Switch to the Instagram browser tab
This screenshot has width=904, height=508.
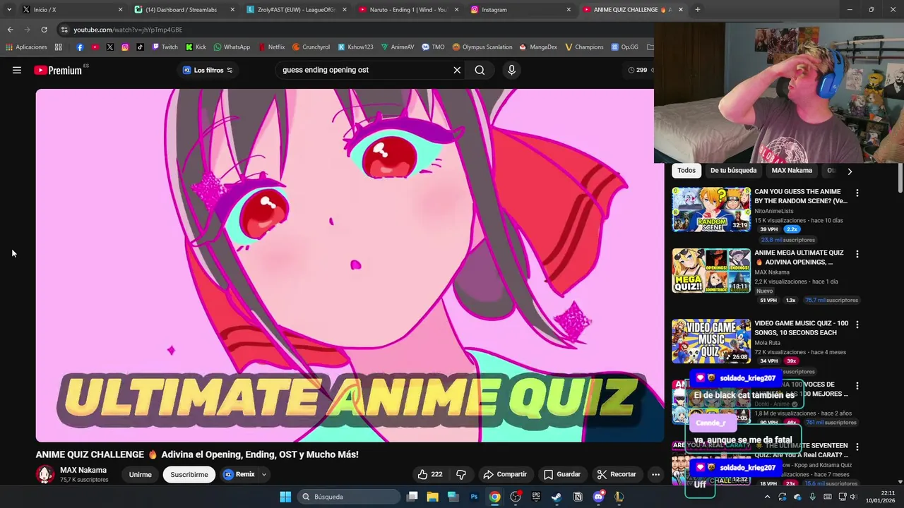click(x=521, y=10)
